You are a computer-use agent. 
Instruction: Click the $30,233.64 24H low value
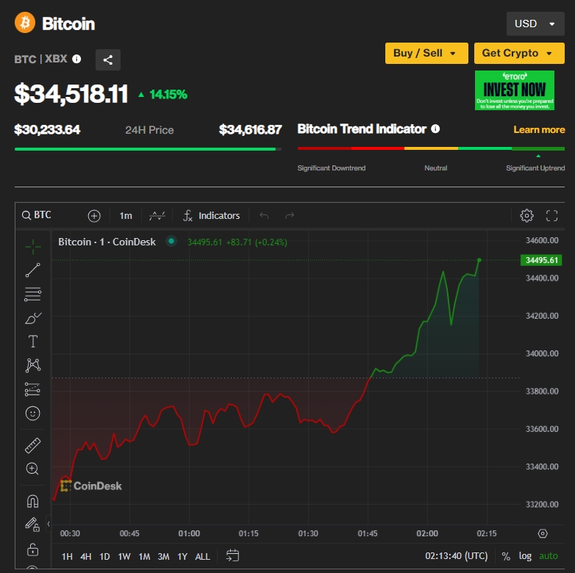click(x=47, y=130)
